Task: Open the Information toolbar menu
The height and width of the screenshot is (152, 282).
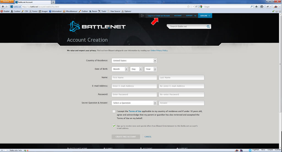Action: pos(55,11)
